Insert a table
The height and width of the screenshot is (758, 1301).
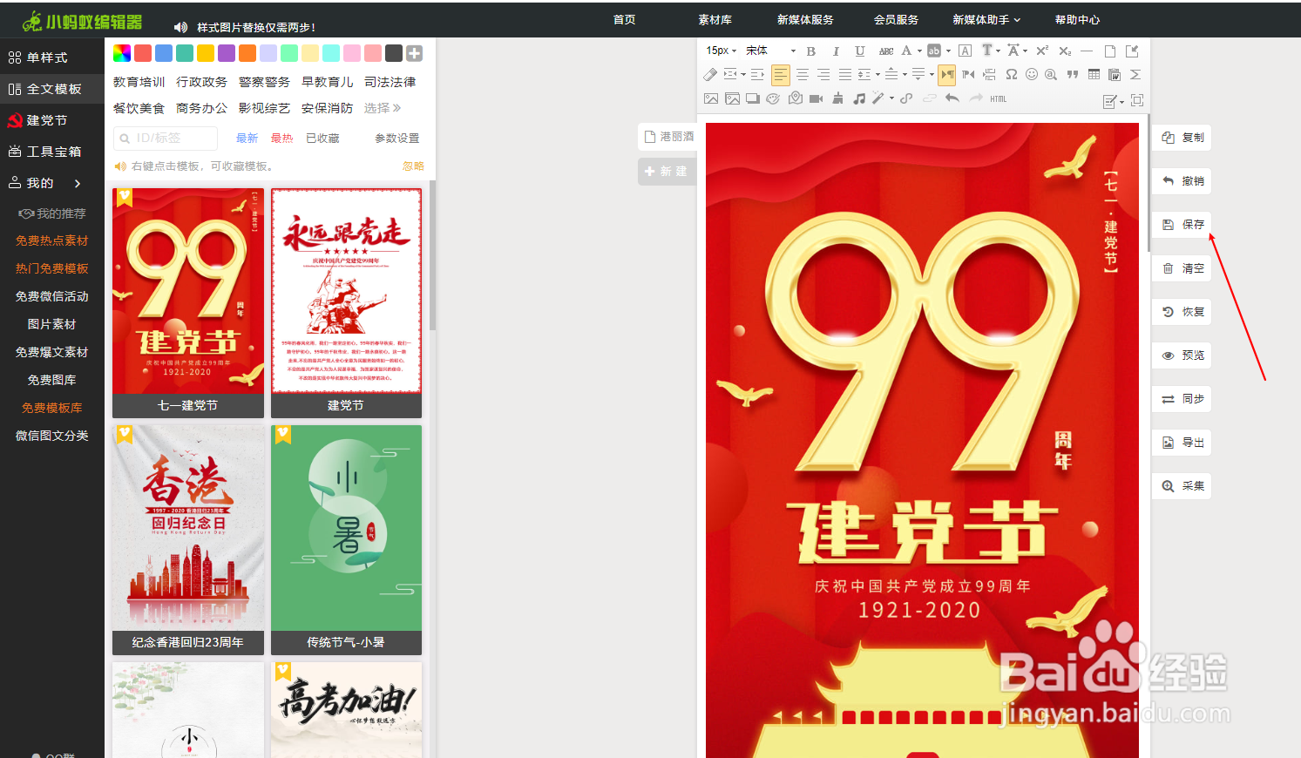(1094, 75)
